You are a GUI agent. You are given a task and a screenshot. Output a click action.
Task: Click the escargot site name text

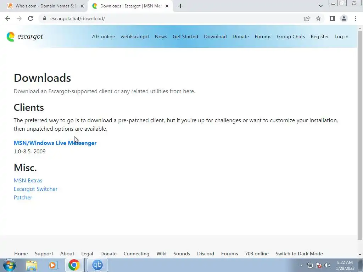30,36
